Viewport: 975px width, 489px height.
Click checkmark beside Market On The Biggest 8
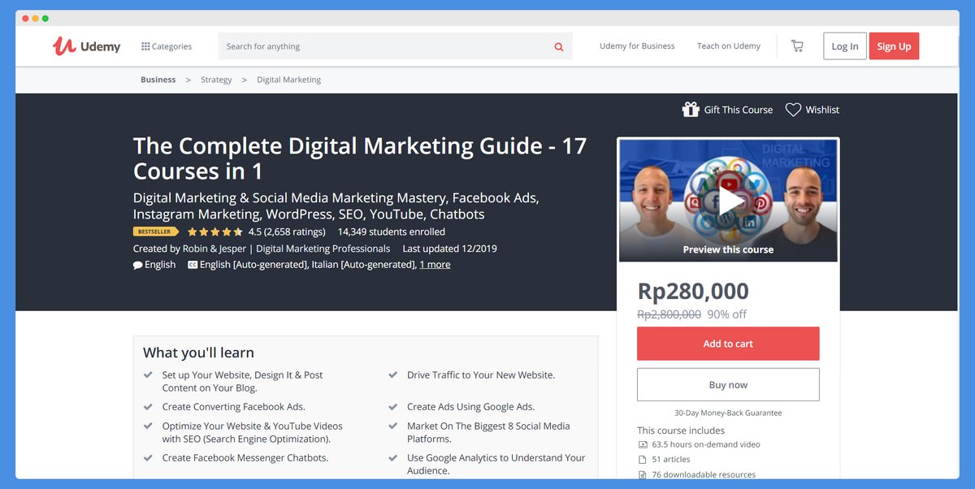(392, 425)
